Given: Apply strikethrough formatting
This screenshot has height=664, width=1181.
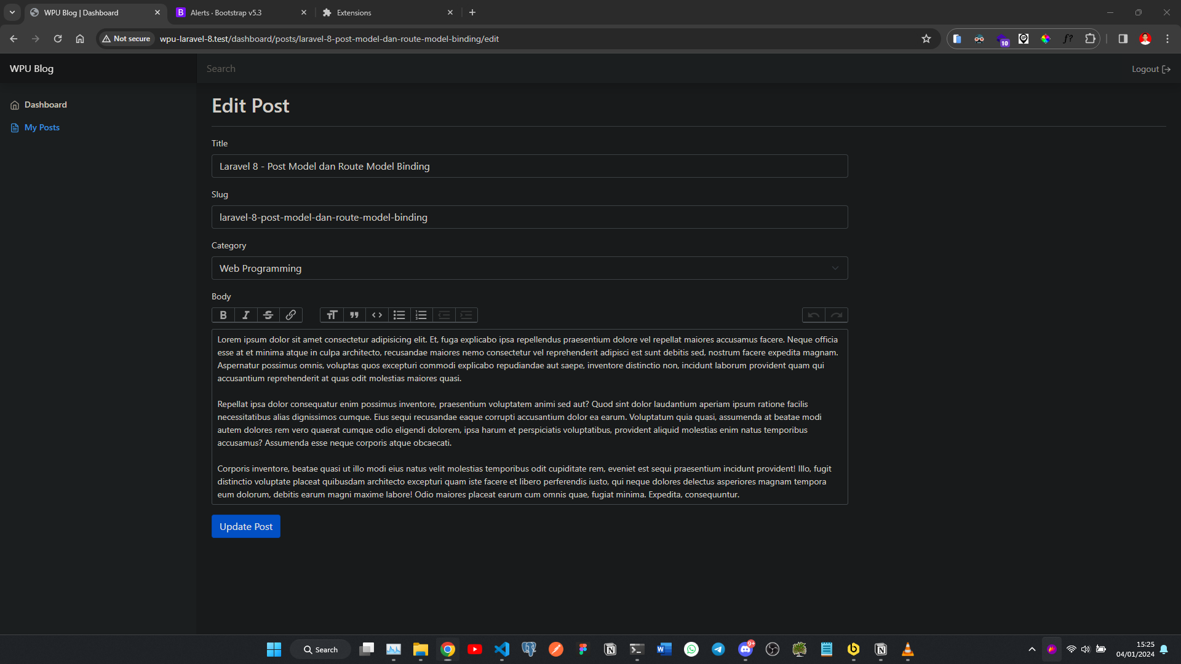Looking at the screenshot, I should [268, 315].
